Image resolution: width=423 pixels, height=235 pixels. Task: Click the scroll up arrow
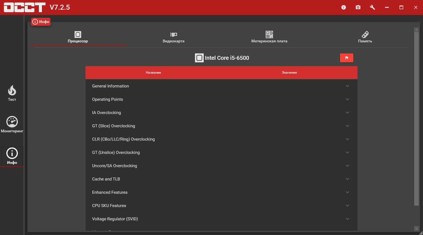click(416, 30)
